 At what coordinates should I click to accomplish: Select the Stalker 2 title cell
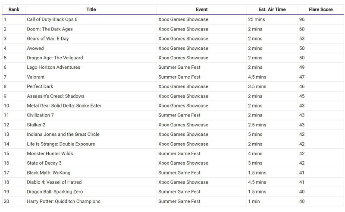36,125
